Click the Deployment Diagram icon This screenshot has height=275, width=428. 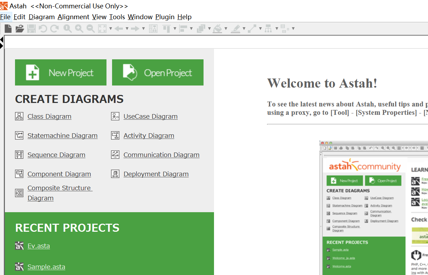point(115,174)
